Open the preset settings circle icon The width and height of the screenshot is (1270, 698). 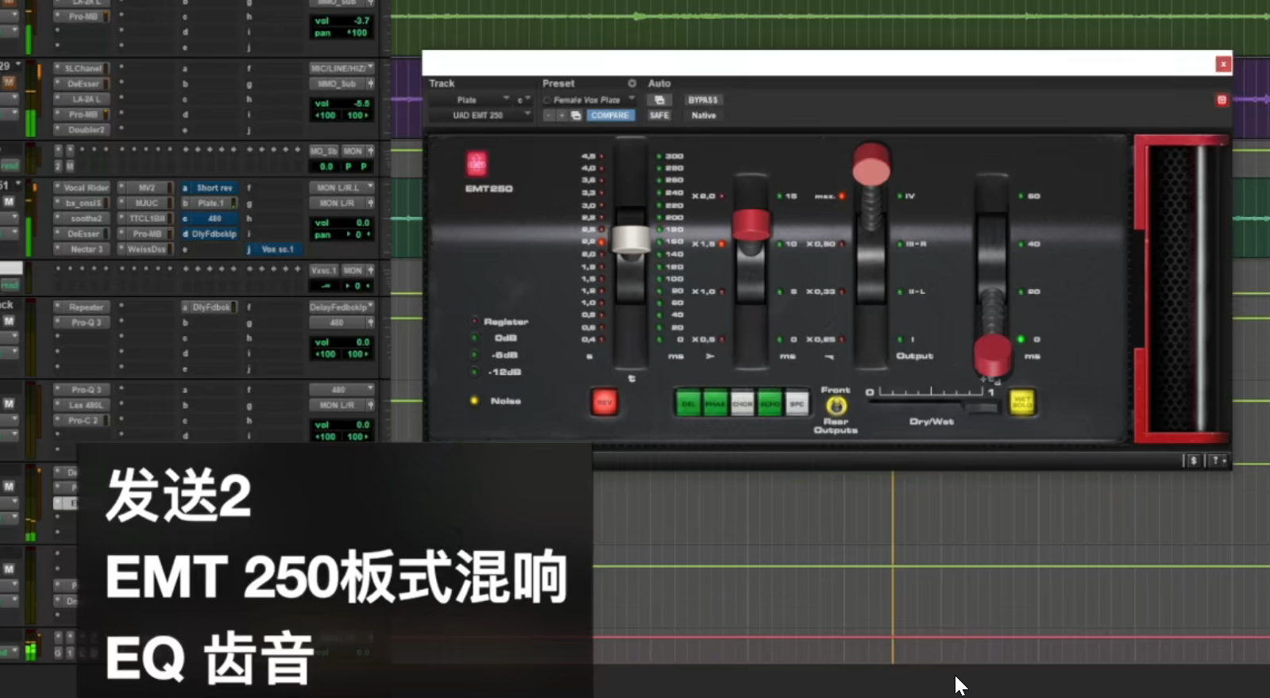pos(632,83)
